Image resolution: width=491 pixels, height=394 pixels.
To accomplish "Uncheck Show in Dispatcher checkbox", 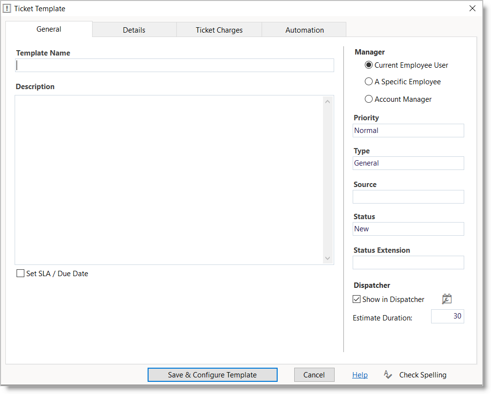I will pyautogui.click(x=357, y=300).
